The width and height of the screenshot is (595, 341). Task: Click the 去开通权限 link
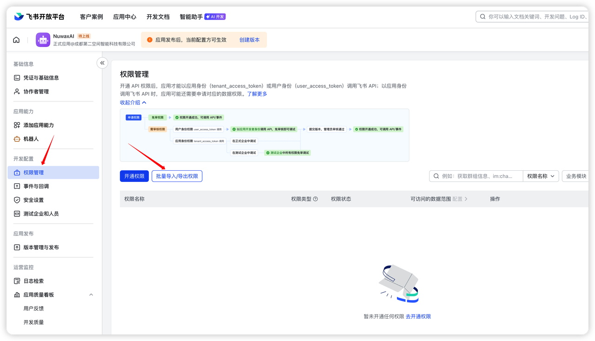pos(418,316)
